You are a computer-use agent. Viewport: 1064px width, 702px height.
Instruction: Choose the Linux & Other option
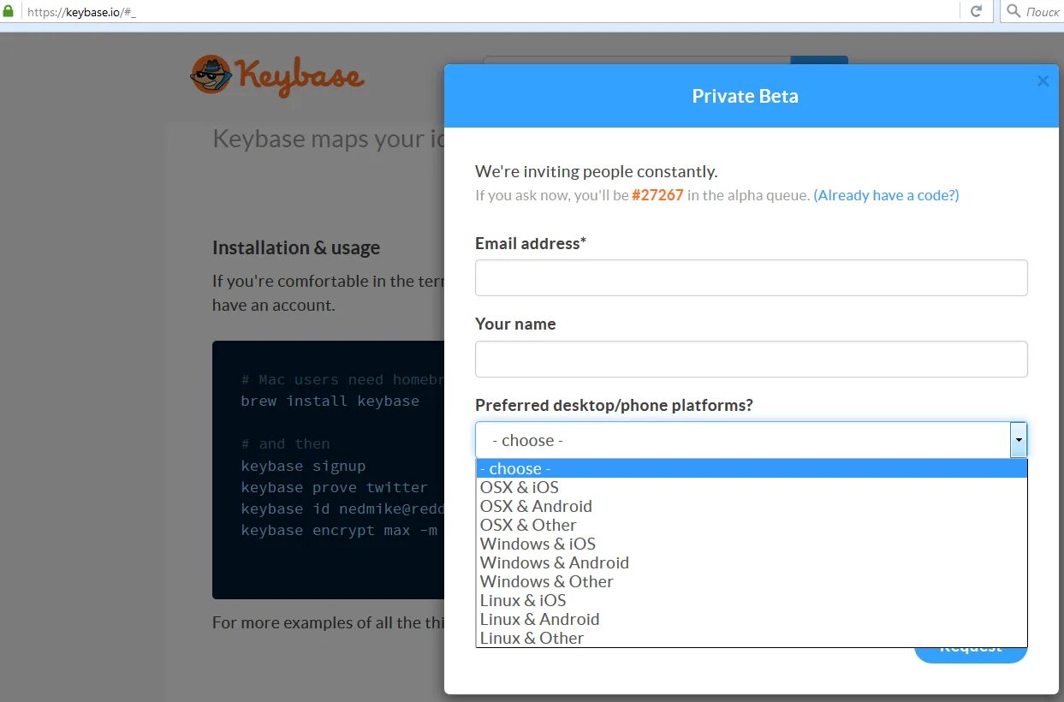[x=752, y=638]
